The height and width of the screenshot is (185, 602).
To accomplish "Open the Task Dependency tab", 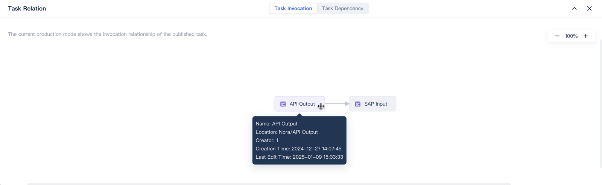I will (342, 8).
